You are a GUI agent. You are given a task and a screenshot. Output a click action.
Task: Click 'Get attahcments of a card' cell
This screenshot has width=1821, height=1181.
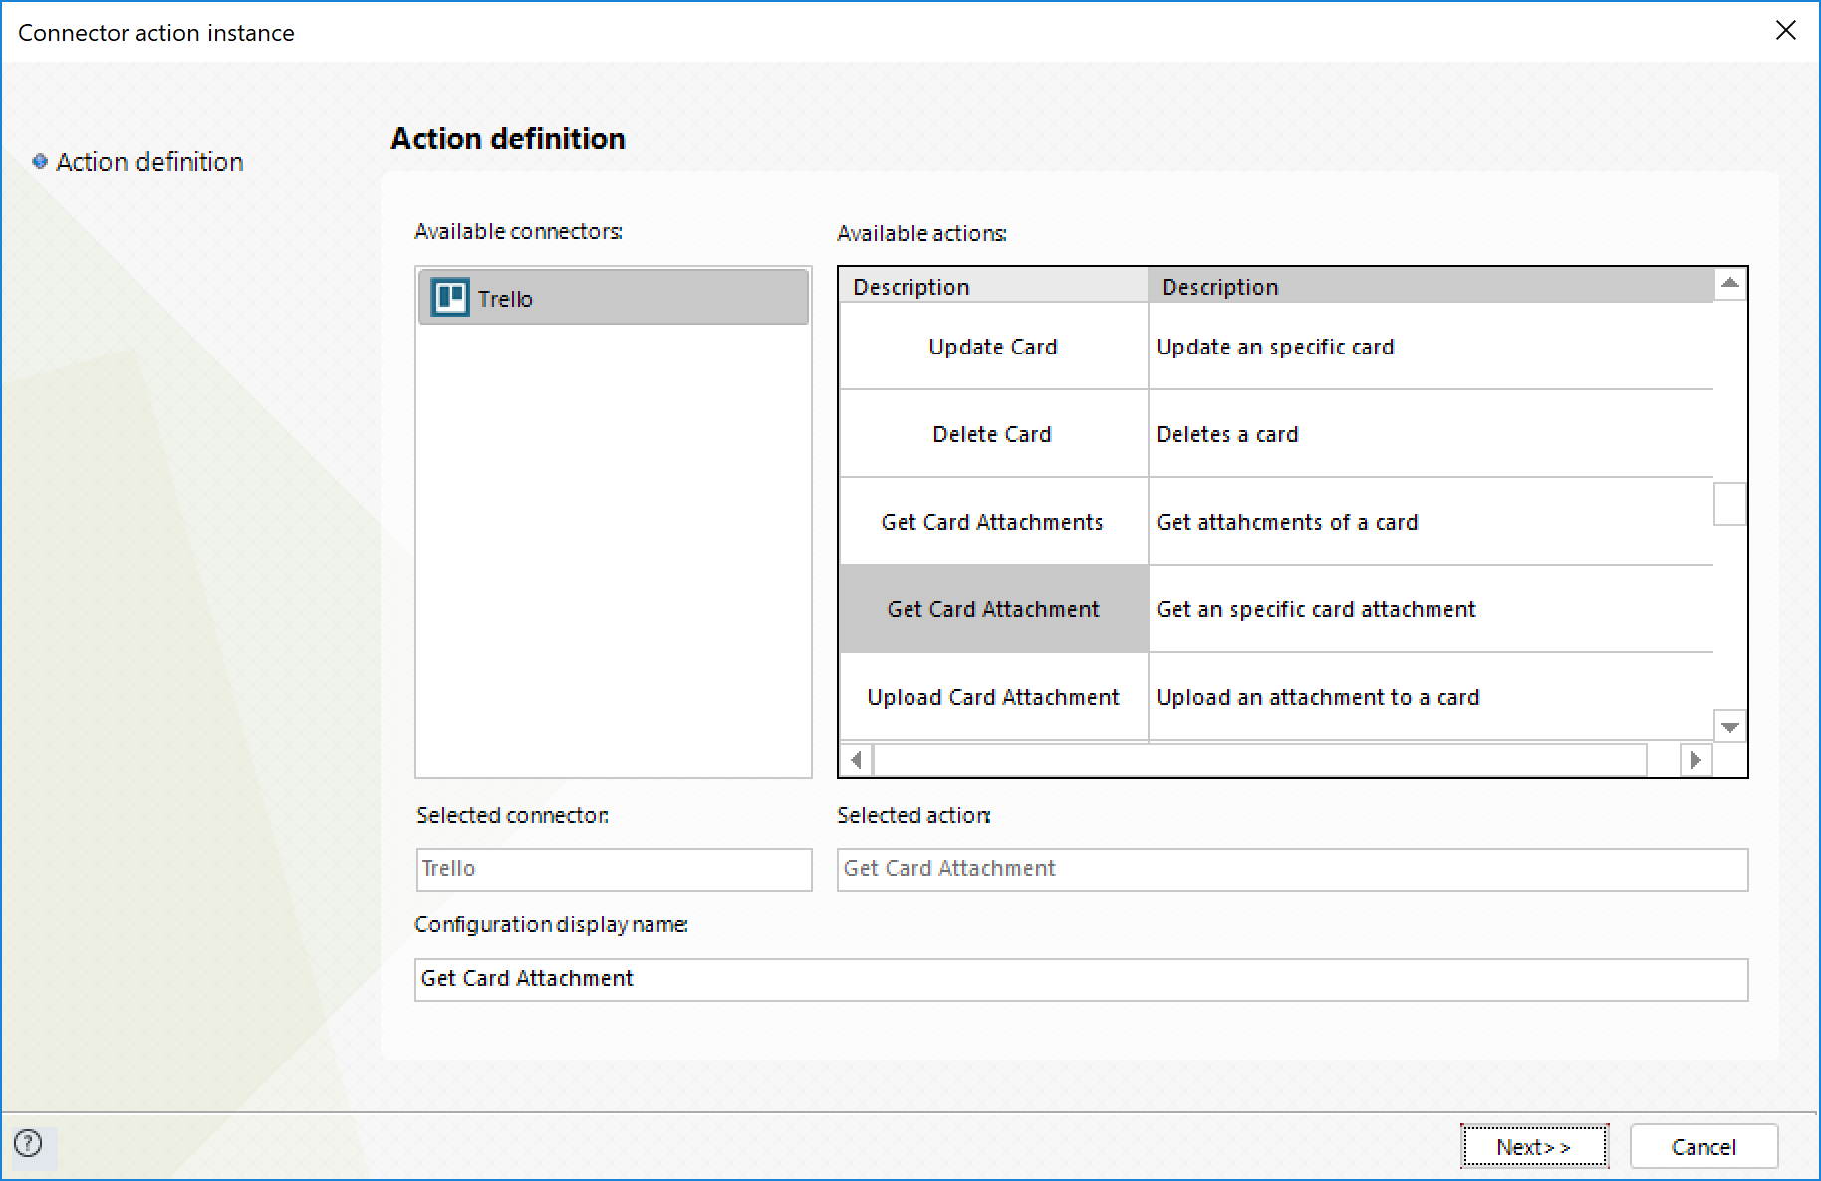1431,522
